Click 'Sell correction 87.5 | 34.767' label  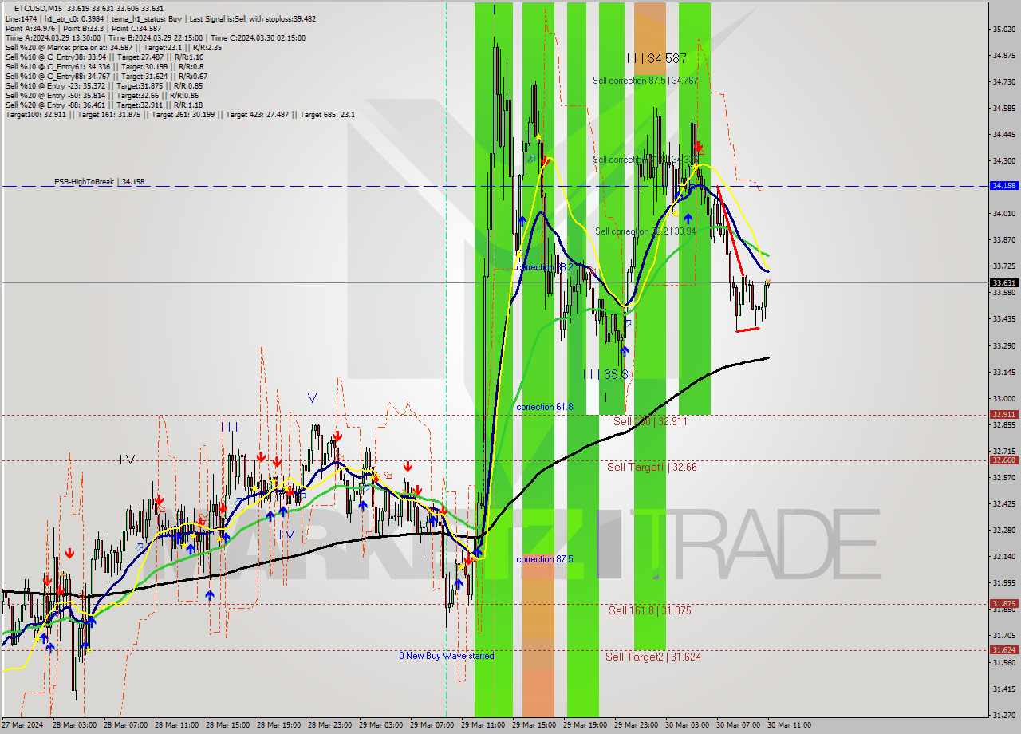click(x=645, y=81)
